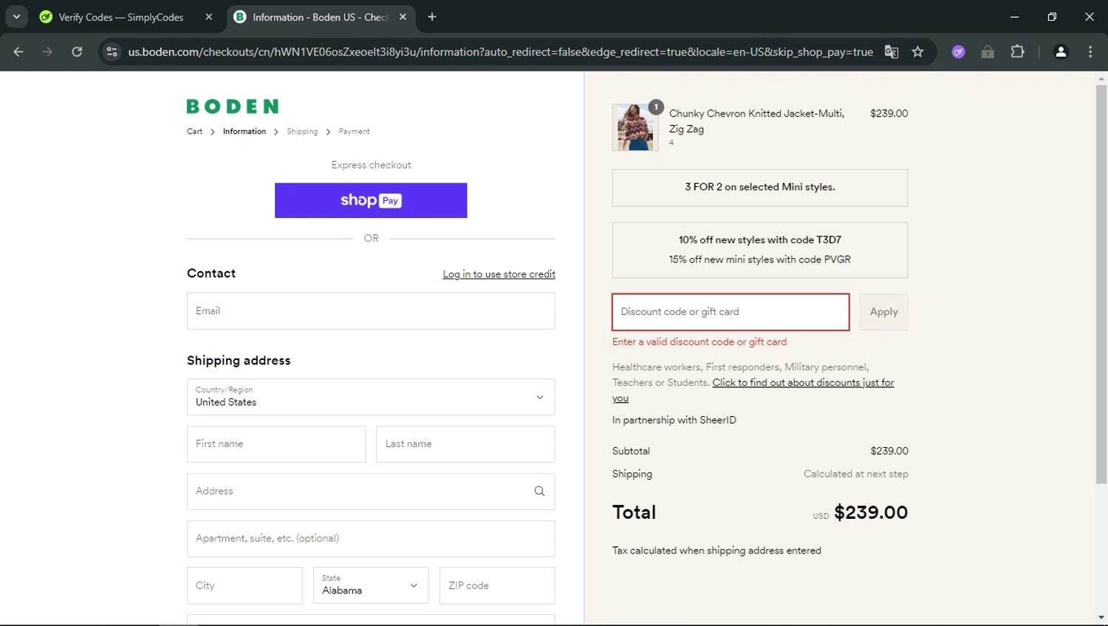Focus the Apartment, suite, etc. field

point(371,539)
